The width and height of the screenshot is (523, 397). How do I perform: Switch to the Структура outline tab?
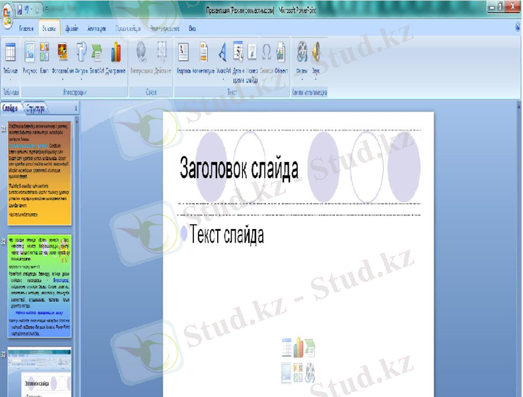[x=35, y=109]
